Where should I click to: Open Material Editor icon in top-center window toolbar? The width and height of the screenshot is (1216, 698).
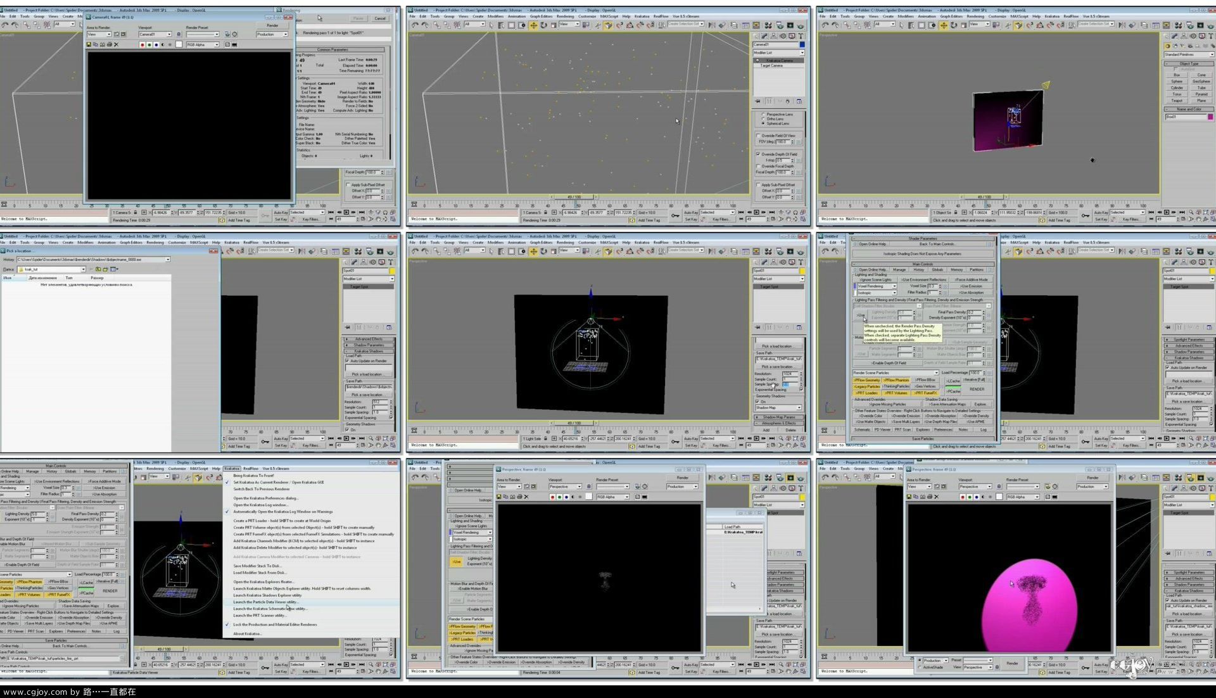click(768, 25)
